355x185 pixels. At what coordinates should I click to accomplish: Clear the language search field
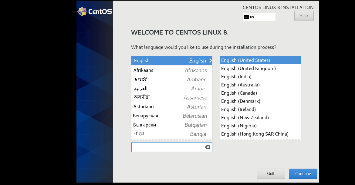click(207, 147)
